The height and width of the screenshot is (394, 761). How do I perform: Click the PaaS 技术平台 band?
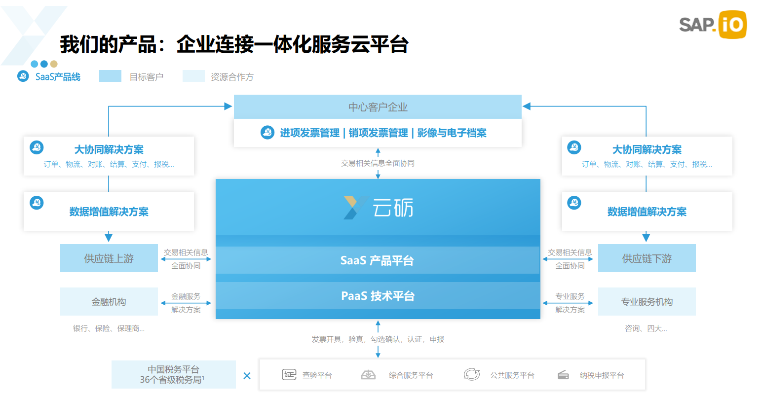378,296
